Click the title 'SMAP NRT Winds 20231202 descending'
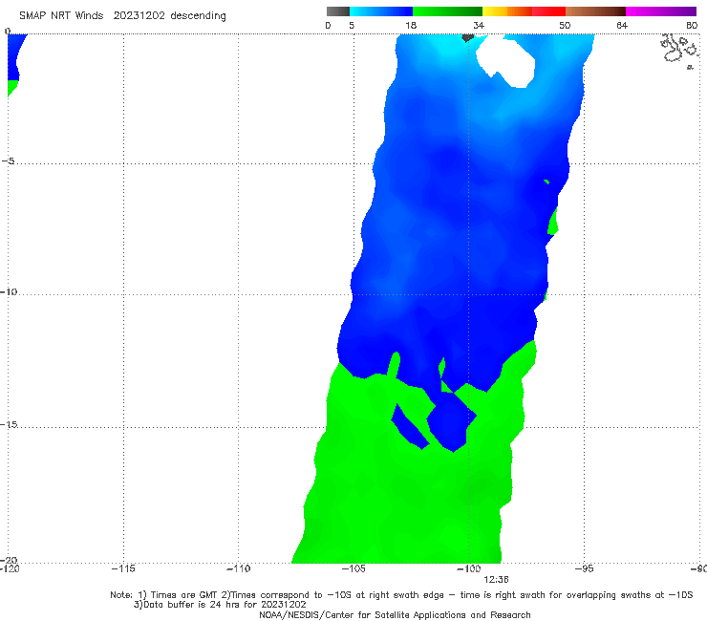Viewport: 707px width, 621px height. (122, 15)
